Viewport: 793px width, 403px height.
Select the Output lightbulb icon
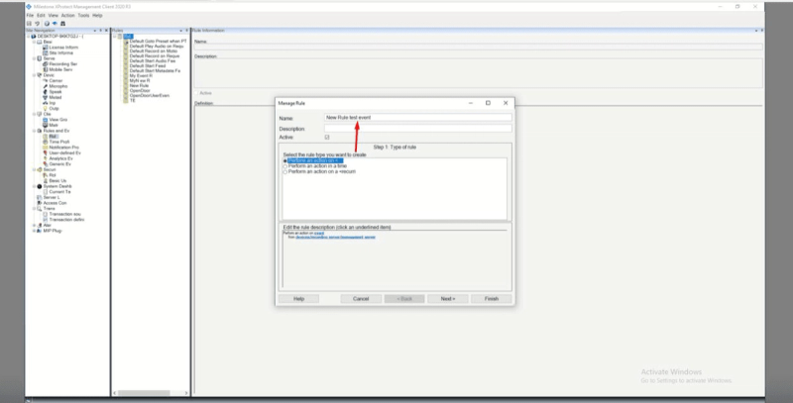click(x=46, y=109)
